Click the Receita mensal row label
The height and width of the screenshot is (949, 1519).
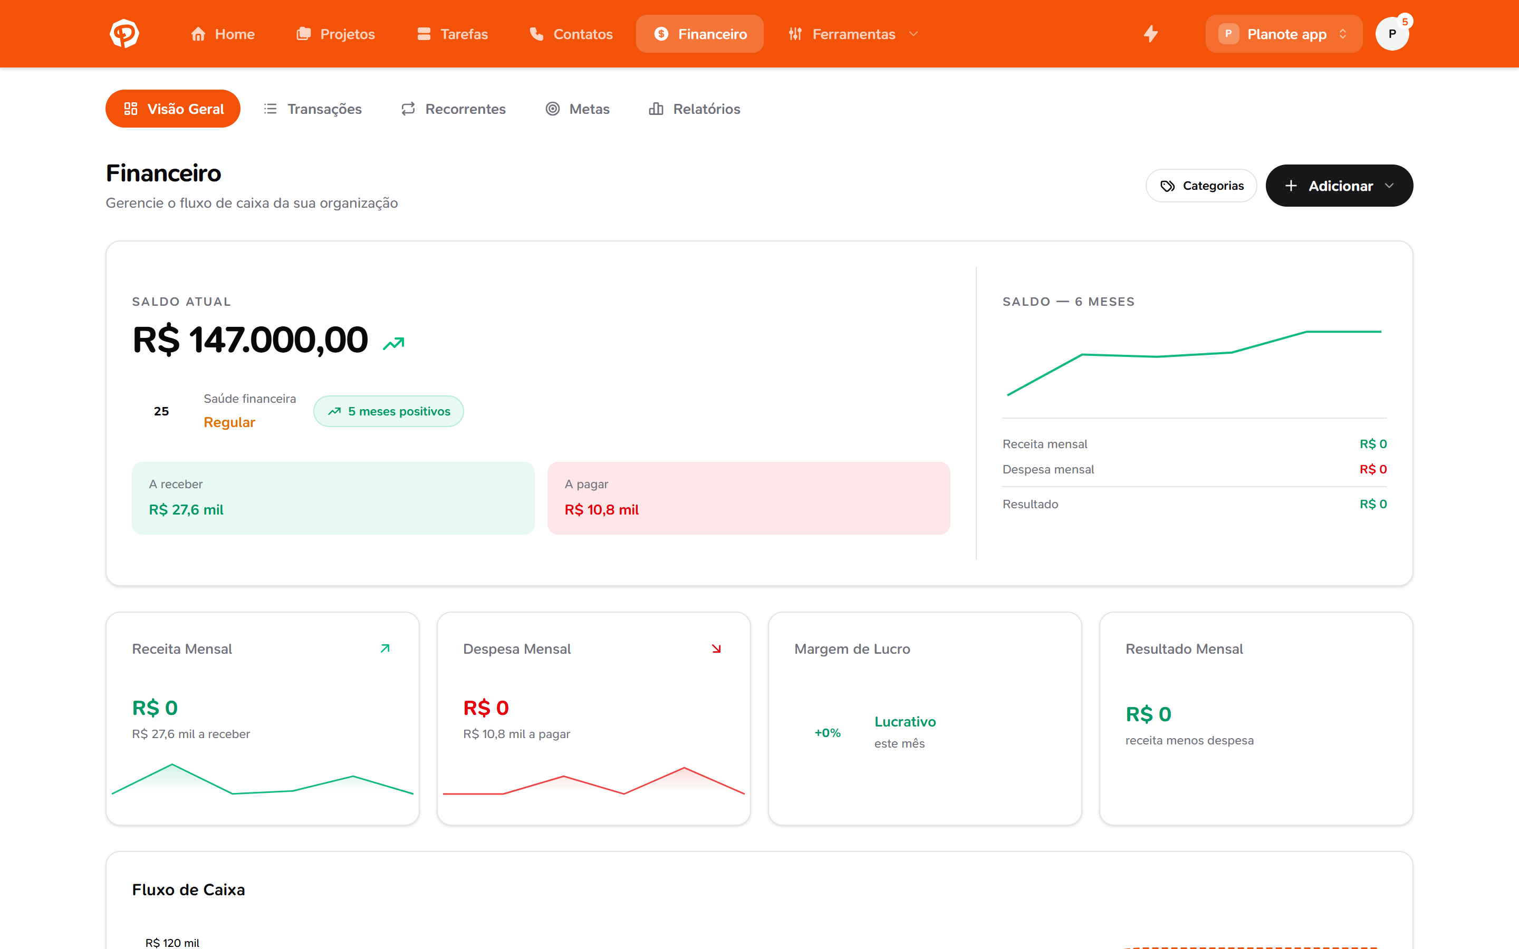[1044, 444]
